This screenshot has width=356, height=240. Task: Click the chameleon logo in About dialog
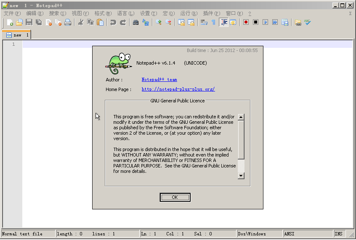pyautogui.click(x=119, y=64)
